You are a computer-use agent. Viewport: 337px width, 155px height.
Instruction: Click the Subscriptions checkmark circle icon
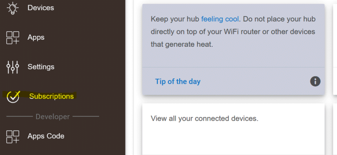(x=13, y=97)
